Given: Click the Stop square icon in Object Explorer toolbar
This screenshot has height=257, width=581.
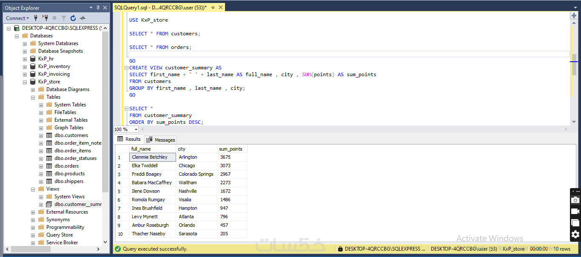Looking at the screenshot, I should (54, 18).
